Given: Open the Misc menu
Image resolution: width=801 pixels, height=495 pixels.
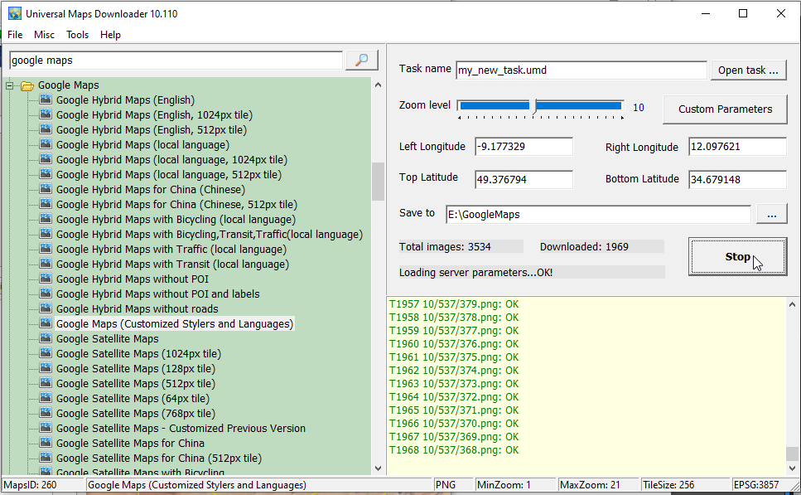Looking at the screenshot, I should [44, 35].
